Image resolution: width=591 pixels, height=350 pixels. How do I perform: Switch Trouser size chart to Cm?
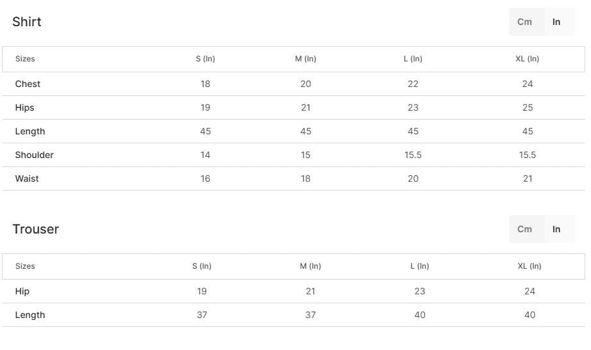524,229
